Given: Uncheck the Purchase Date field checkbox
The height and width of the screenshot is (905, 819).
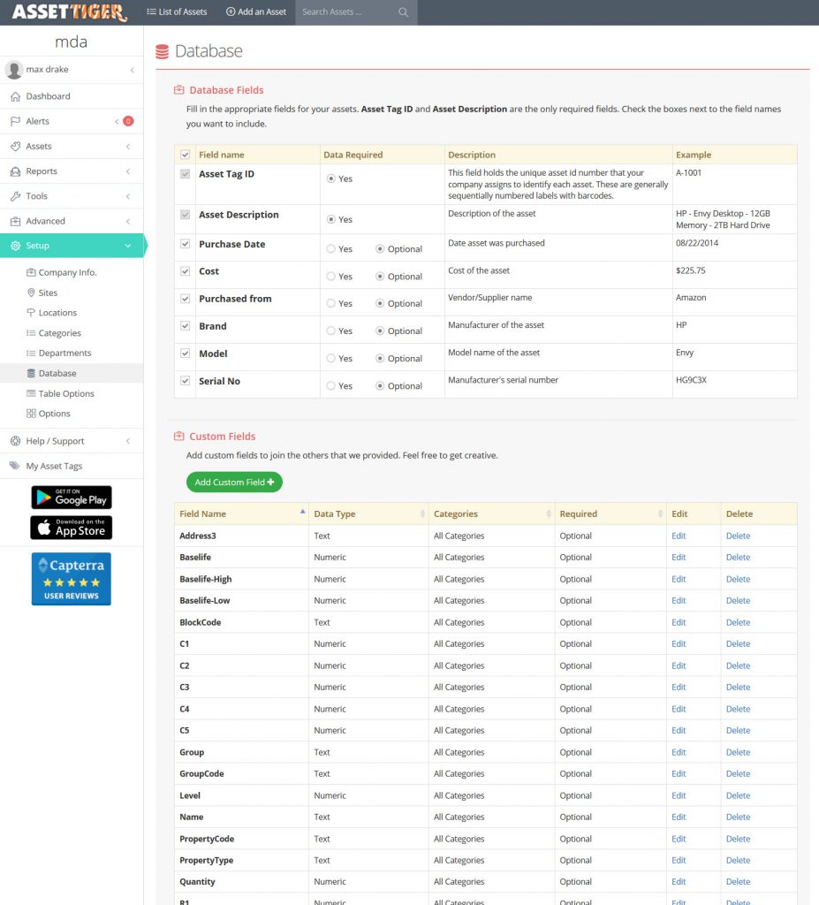Looking at the screenshot, I should pos(185,244).
